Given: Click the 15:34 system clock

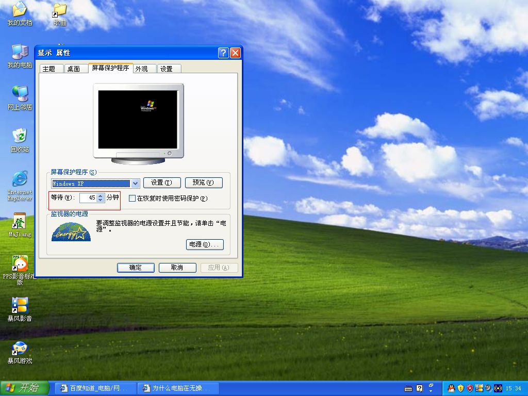Looking at the screenshot, I should tap(514, 389).
